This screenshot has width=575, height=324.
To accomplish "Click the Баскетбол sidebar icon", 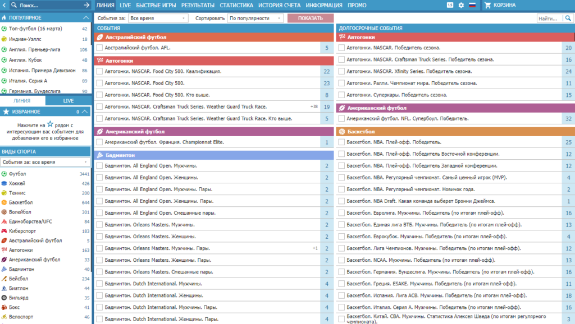I will (4, 202).
